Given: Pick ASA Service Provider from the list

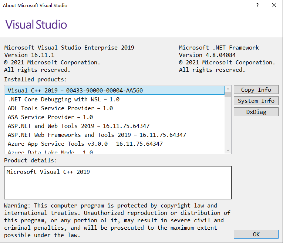Looking at the screenshot, I should pos(50,117).
